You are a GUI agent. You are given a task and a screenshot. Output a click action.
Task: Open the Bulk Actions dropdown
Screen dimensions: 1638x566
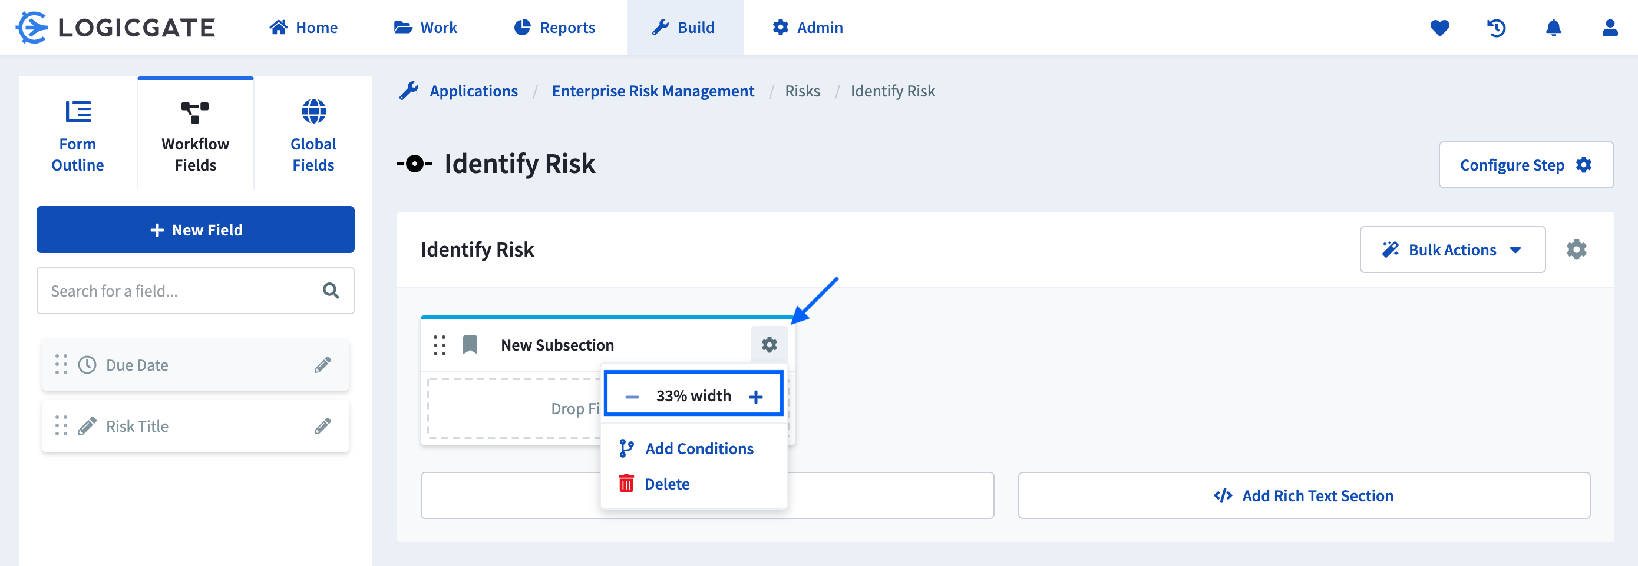click(1453, 249)
